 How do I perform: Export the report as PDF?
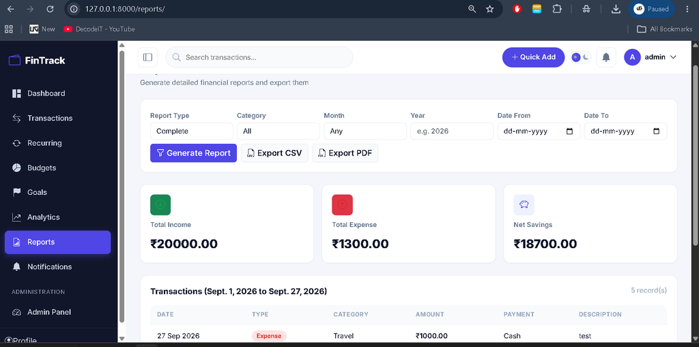(345, 153)
